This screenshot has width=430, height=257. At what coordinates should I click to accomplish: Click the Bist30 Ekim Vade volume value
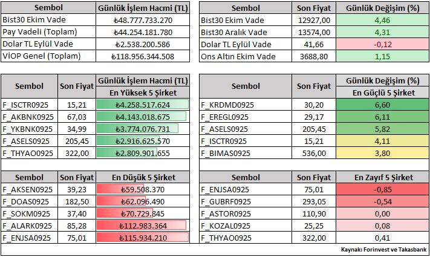pyautogui.click(x=143, y=20)
